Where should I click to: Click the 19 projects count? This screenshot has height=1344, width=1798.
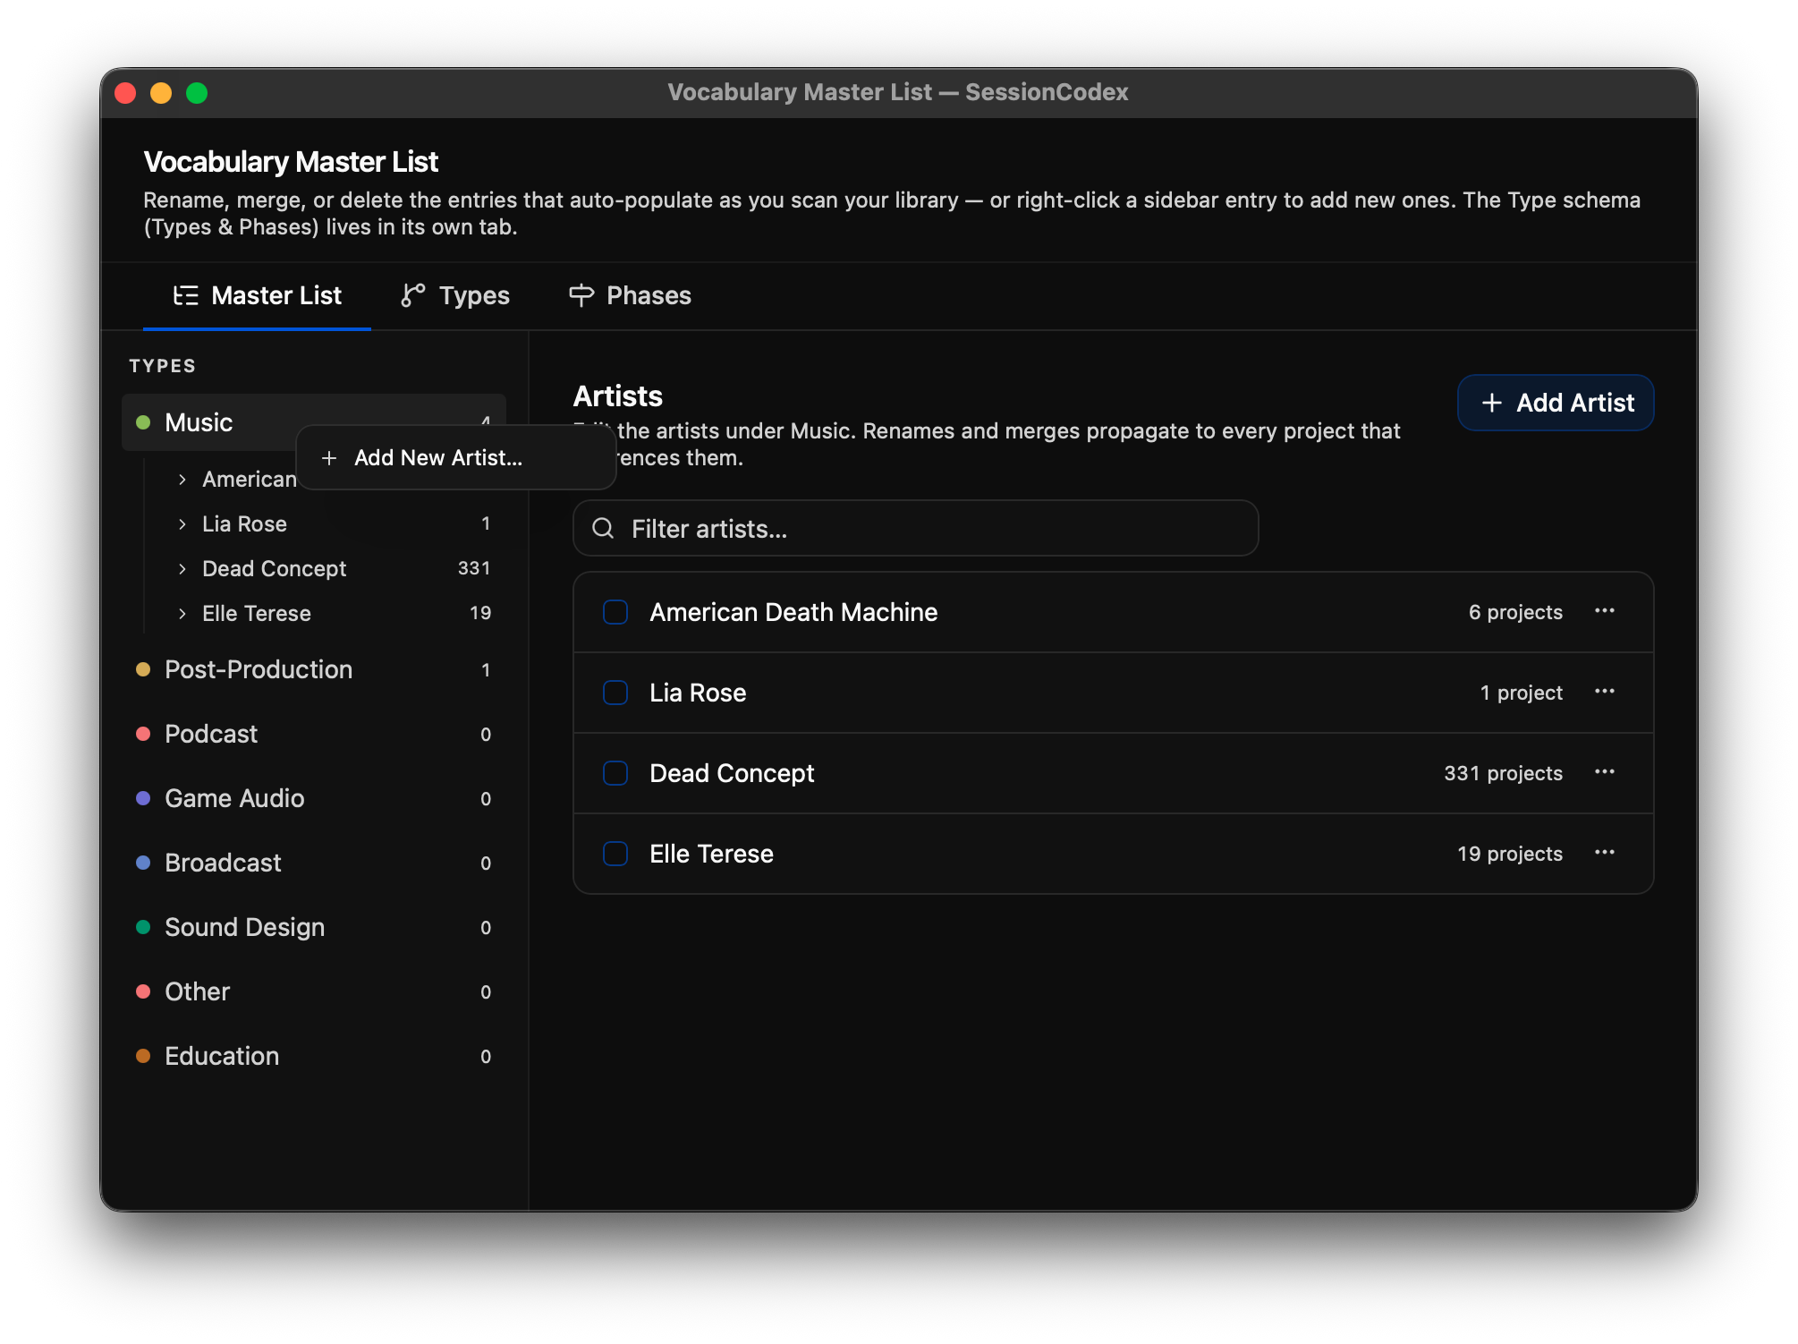[1510, 854]
